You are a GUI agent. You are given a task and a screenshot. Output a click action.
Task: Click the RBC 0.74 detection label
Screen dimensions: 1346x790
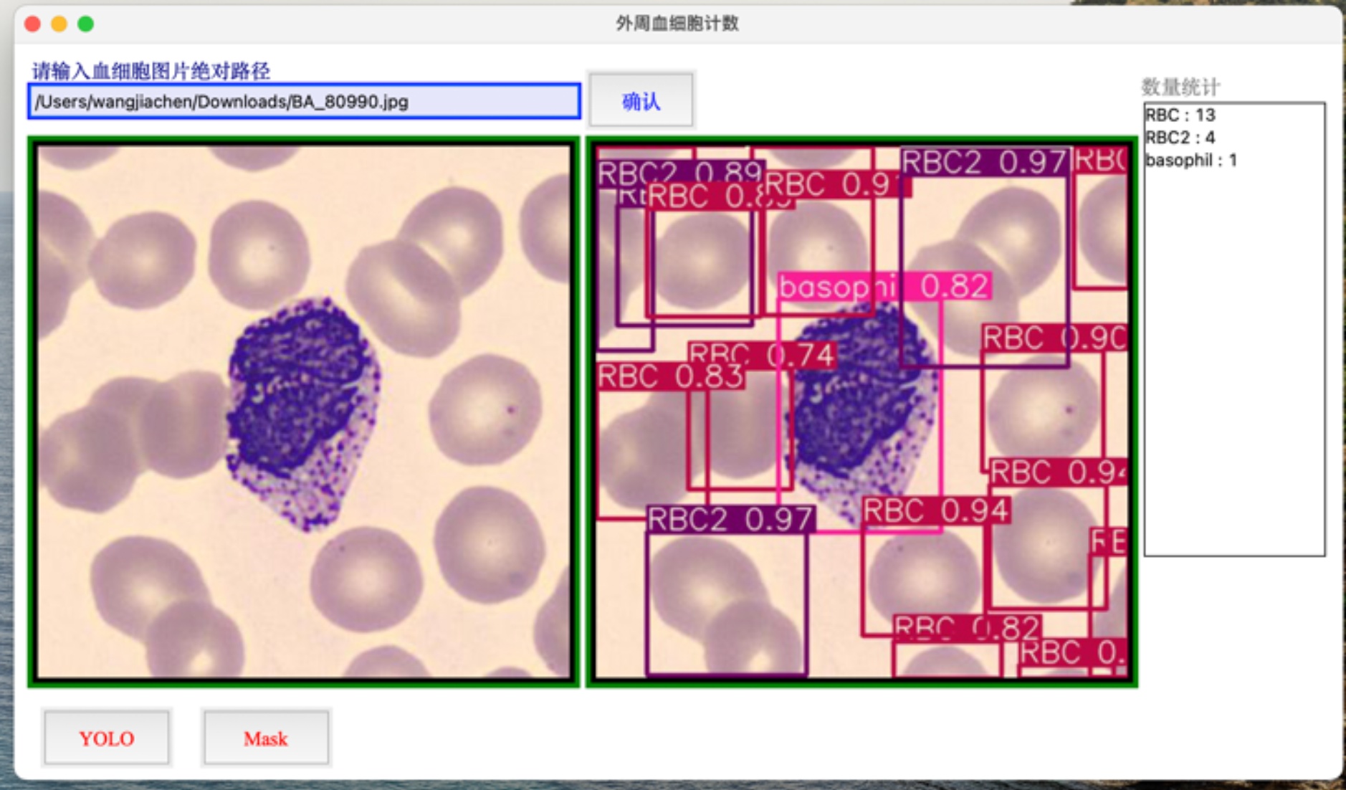[x=762, y=354]
